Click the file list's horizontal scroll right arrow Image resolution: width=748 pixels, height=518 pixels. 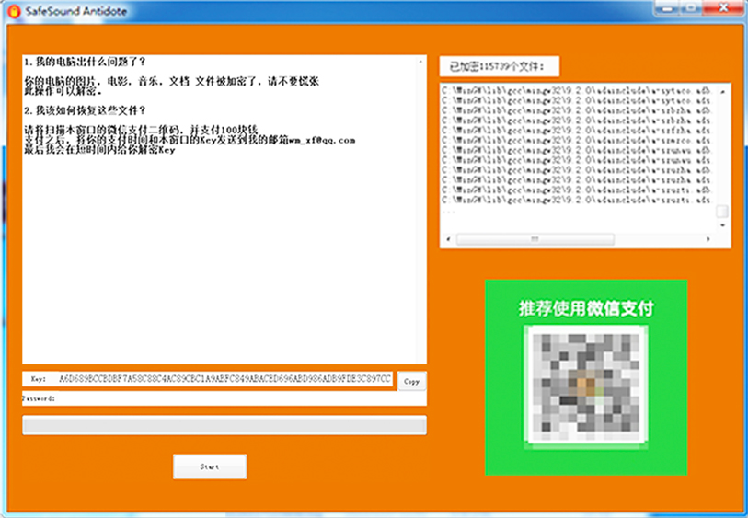708,239
